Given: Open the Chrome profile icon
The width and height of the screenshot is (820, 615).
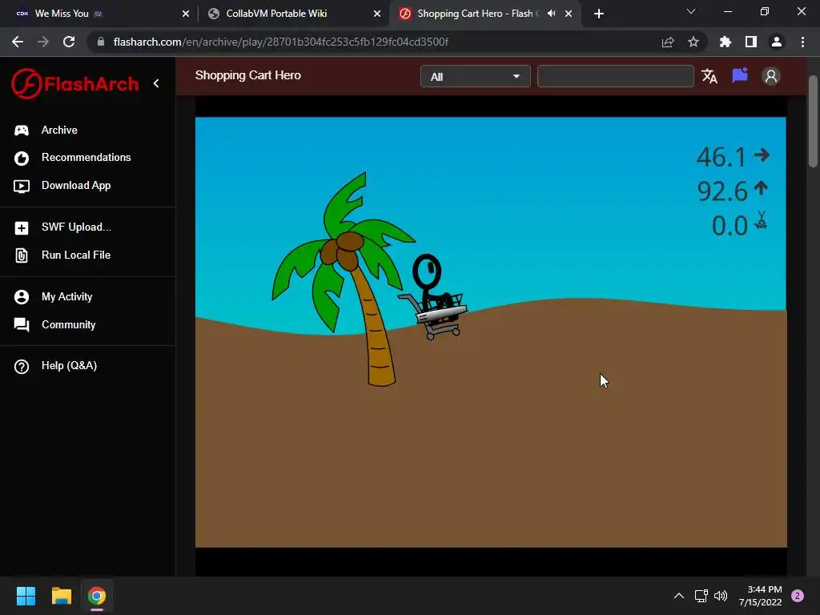Looking at the screenshot, I should 777,42.
